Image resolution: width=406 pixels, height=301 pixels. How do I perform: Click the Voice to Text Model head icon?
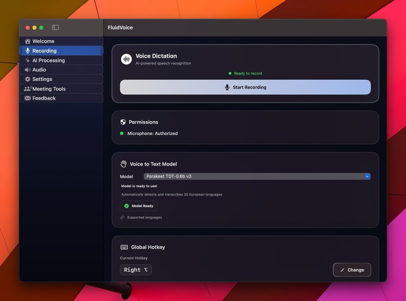coord(123,164)
